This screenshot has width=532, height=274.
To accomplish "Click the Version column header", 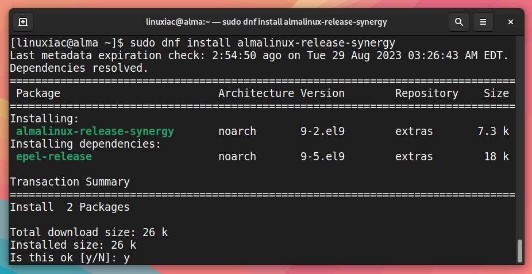I will [x=322, y=93].
